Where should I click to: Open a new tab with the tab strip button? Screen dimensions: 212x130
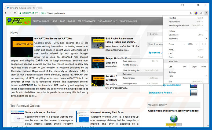click(x=40, y=8)
